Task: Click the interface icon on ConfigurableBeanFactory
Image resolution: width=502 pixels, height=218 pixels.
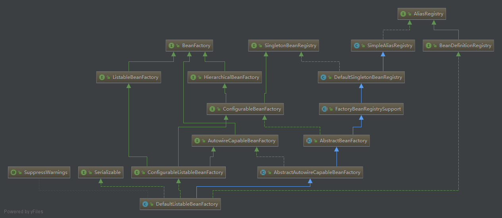Action: pyautogui.click(x=212, y=109)
